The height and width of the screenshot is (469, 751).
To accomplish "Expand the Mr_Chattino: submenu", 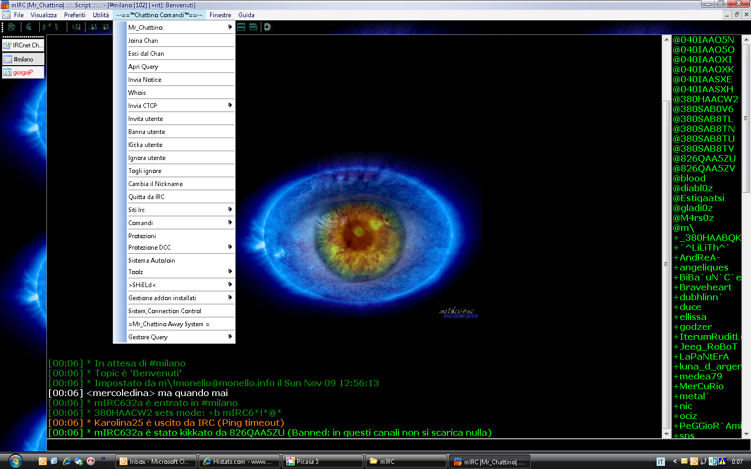I will point(229,27).
